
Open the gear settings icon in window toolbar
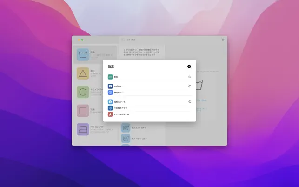[x=223, y=40]
